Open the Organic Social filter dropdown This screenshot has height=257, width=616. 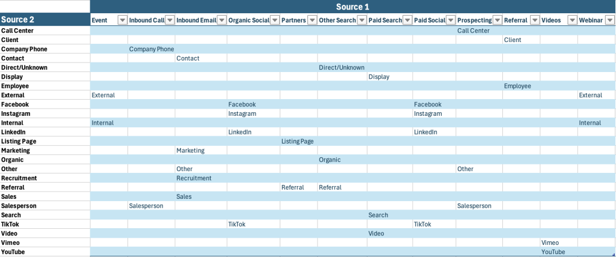tap(275, 20)
